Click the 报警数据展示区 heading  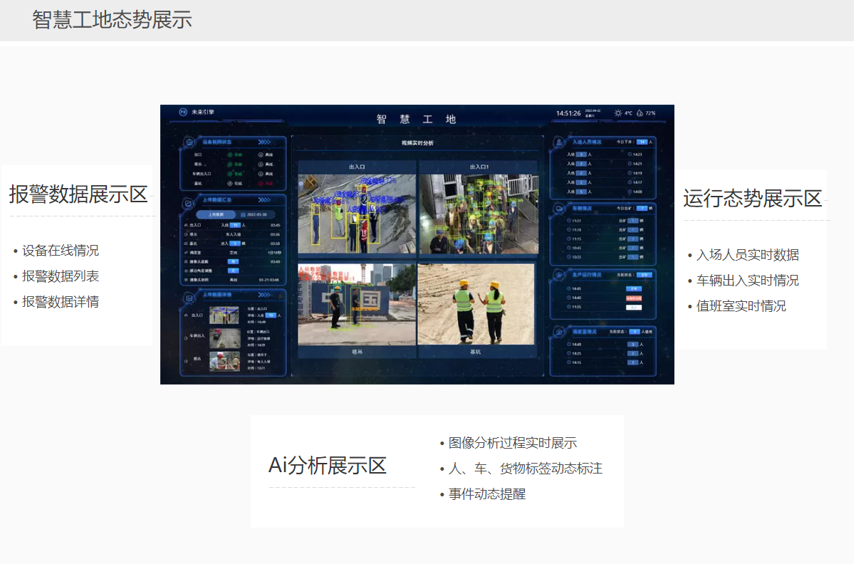click(x=78, y=194)
